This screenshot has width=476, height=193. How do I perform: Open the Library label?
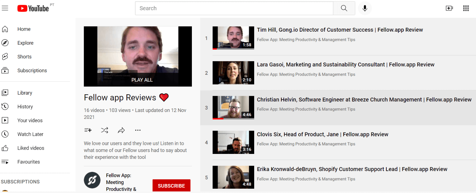point(25,93)
